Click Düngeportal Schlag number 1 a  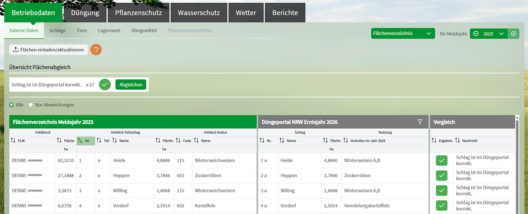point(264,160)
